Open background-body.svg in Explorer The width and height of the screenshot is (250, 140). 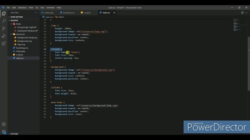[x=27, y=38]
